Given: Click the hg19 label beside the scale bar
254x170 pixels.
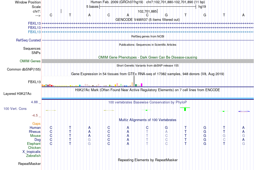Looking at the screenshot, I should point(202,7).
